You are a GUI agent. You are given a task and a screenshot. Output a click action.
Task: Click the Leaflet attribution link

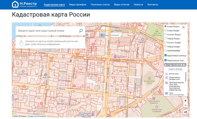point(15,116)
